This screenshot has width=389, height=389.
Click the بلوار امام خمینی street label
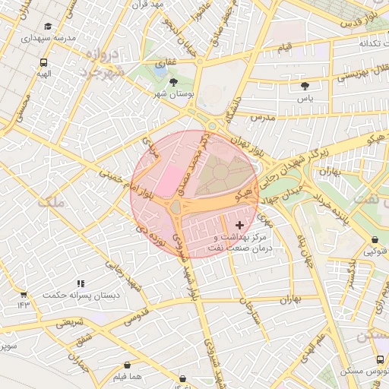pyautogui.click(x=126, y=184)
